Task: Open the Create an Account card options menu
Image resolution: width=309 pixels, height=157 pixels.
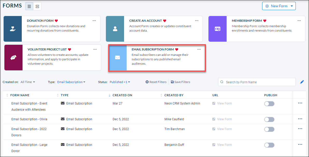Action: [x=197, y=21]
